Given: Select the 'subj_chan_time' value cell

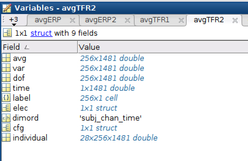Looking at the screenshot, I should coord(111,118).
